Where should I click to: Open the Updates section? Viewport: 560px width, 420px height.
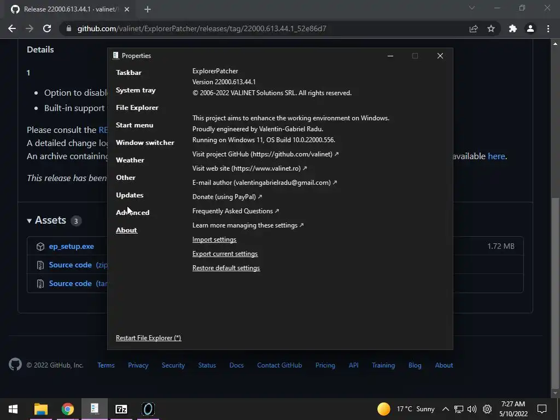pyautogui.click(x=130, y=195)
